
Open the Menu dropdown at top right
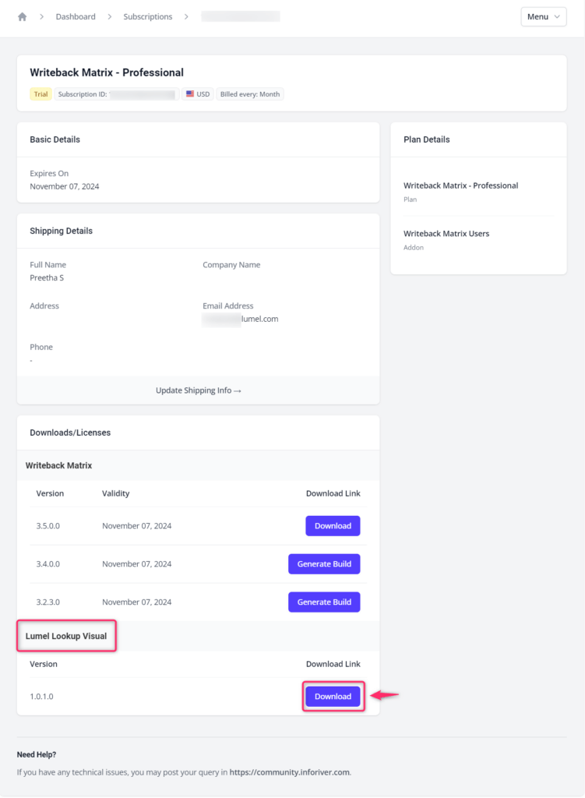[543, 16]
